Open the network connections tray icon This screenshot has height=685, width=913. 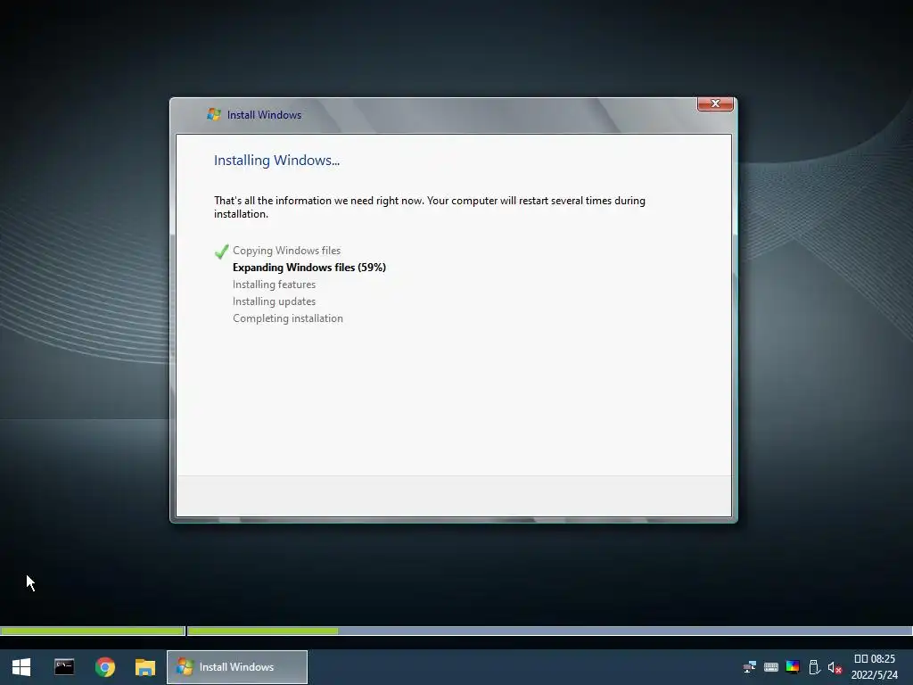(750, 667)
